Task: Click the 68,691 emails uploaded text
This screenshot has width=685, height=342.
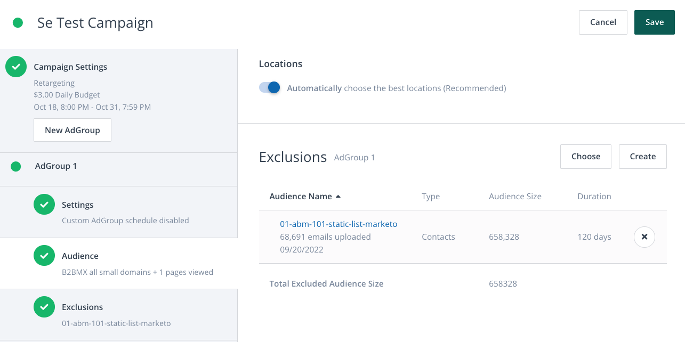Action: tap(325, 237)
